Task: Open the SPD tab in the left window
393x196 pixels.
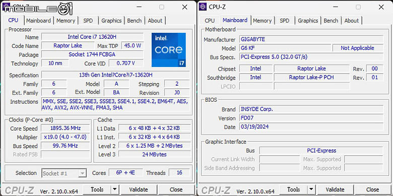Action: 88,21
